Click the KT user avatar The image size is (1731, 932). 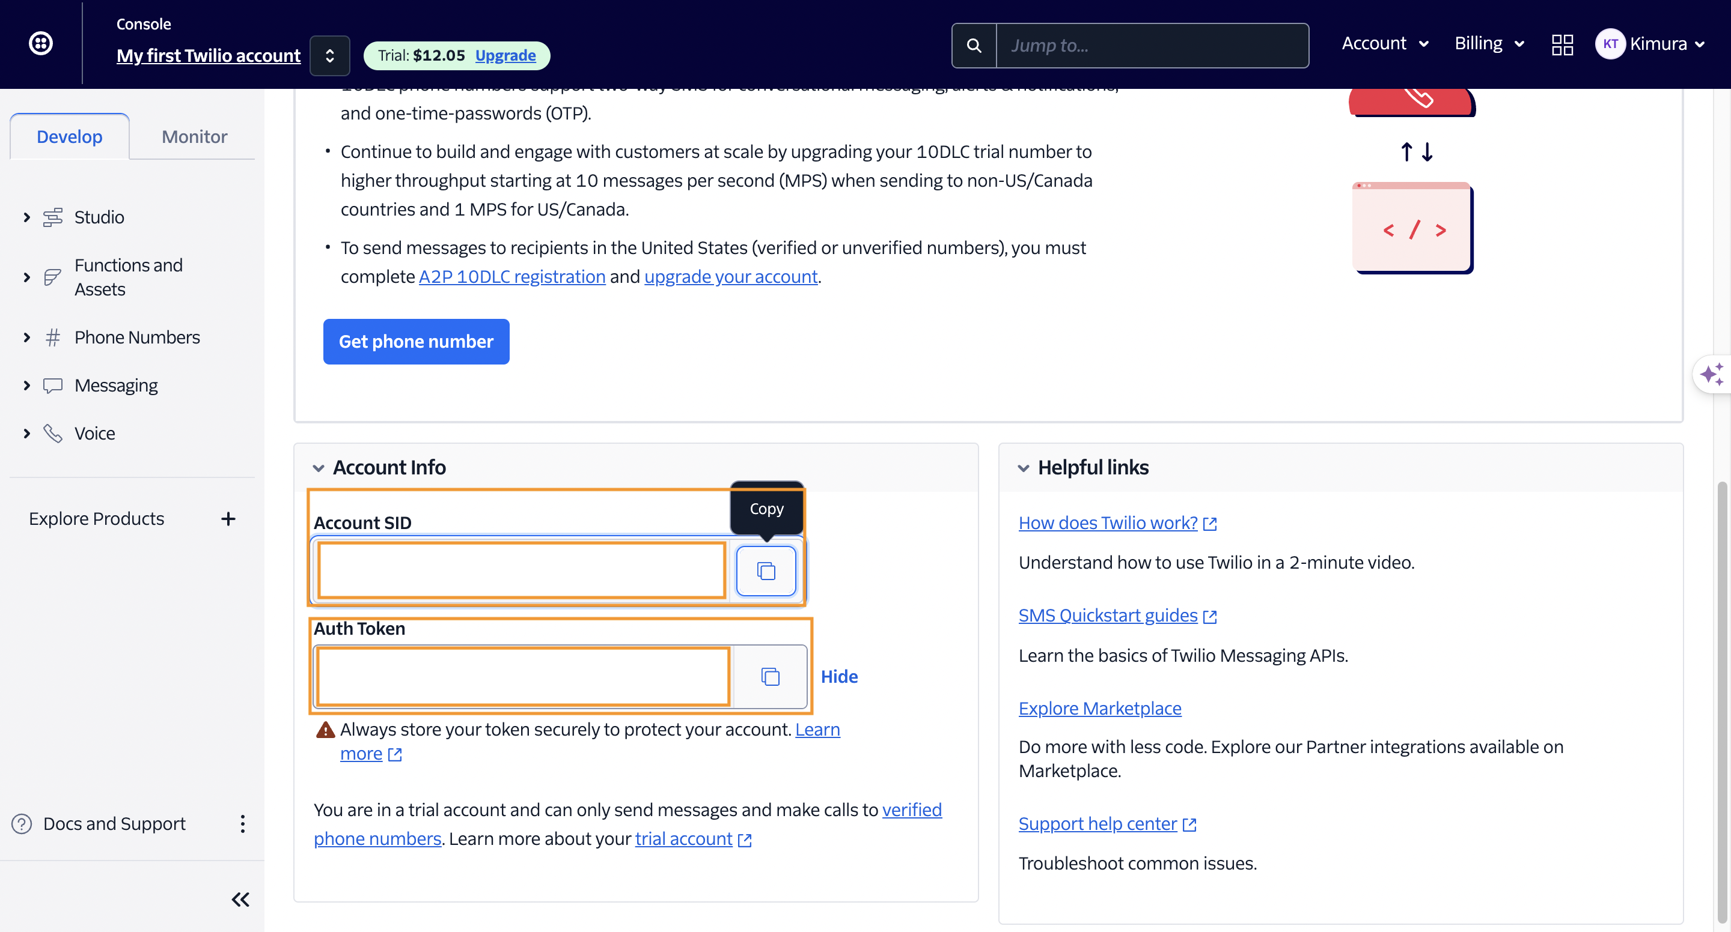tap(1610, 44)
